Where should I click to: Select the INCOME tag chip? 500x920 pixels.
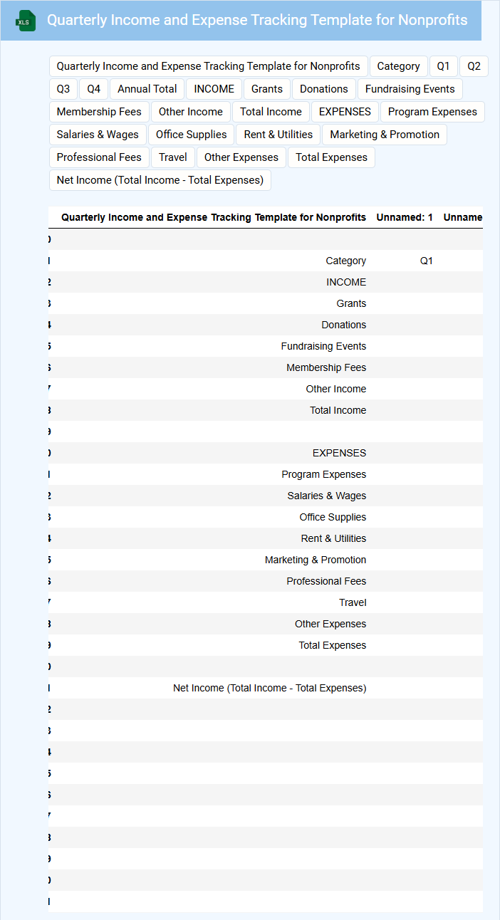coord(214,89)
